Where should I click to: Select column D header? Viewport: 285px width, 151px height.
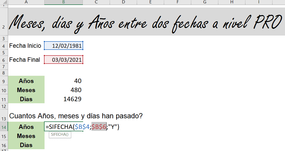pyautogui.click(x=123, y=2)
